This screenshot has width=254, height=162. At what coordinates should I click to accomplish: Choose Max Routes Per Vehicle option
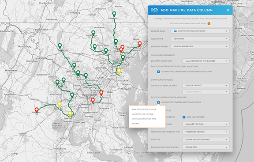(x=144, y=109)
